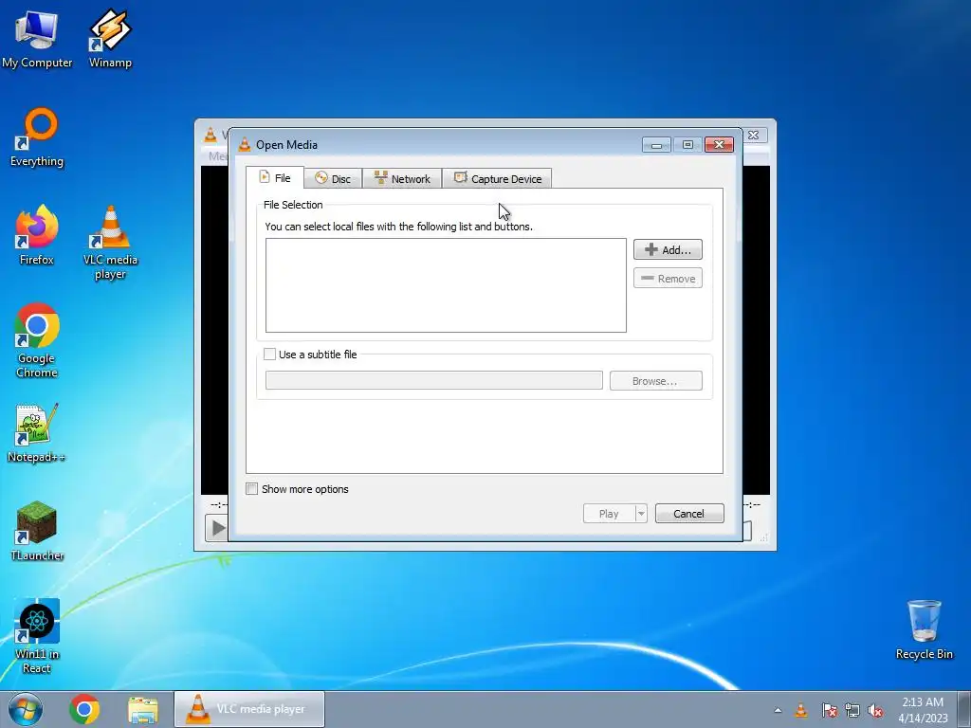
Task: Expand the Play button dropdown arrow
Action: 642,514
